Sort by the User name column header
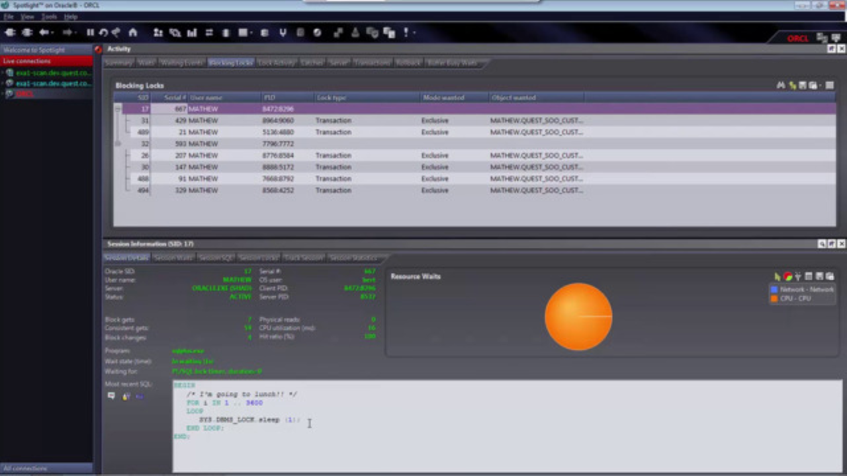Screen dimensions: 847x476 coord(224,98)
